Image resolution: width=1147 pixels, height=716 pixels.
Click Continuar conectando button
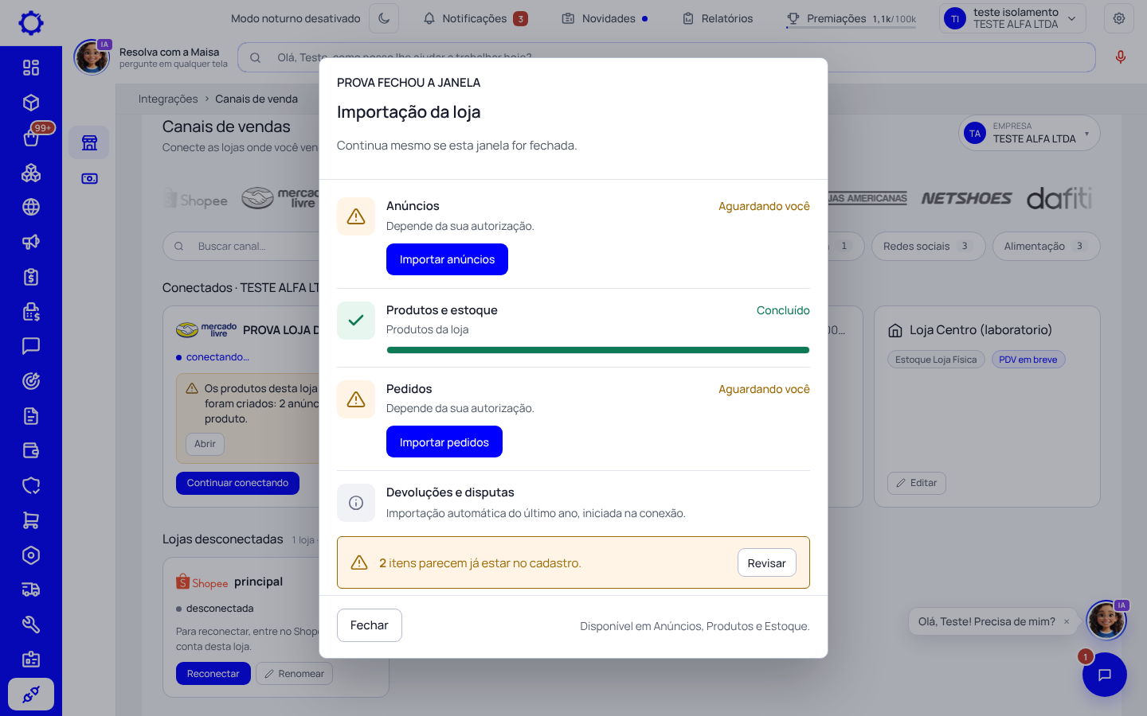click(237, 483)
